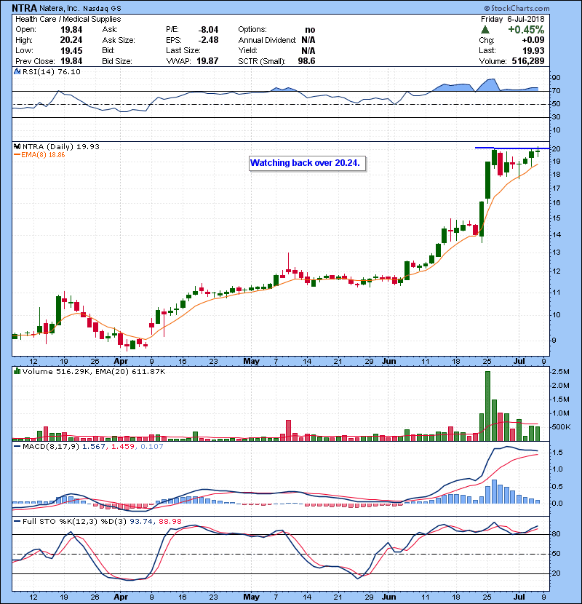Click the Last Size: label
This screenshot has width=582, height=604.
pyautogui.click(x=183, y=50)
